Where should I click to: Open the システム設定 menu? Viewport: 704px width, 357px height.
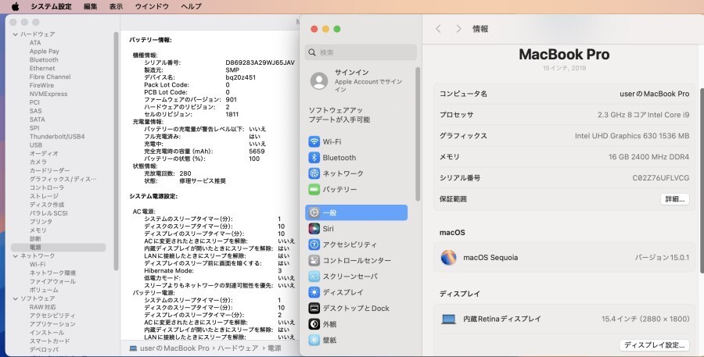pos(51,6)
